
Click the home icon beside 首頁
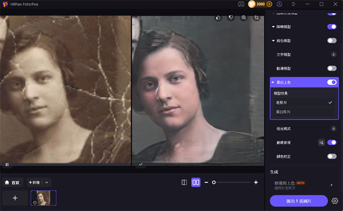7,182
